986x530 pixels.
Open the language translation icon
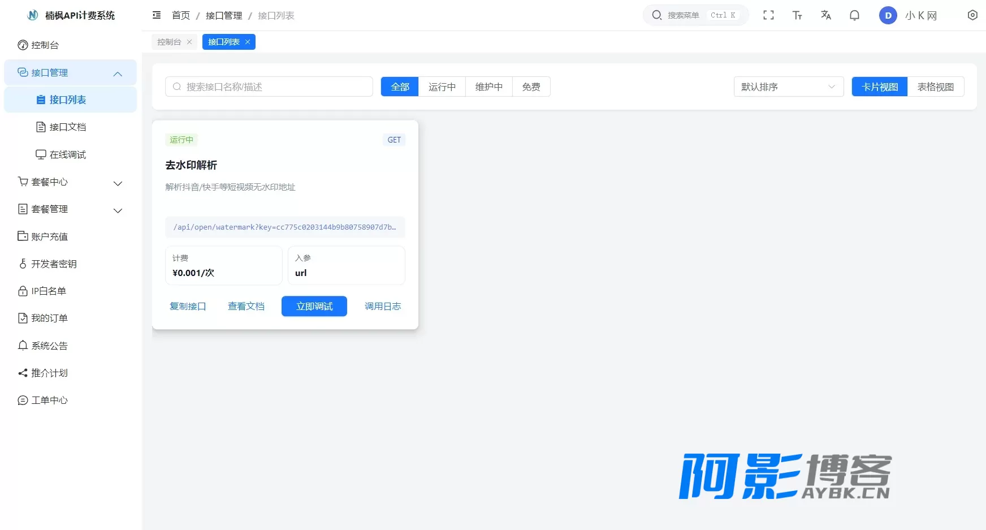[826, 15]
